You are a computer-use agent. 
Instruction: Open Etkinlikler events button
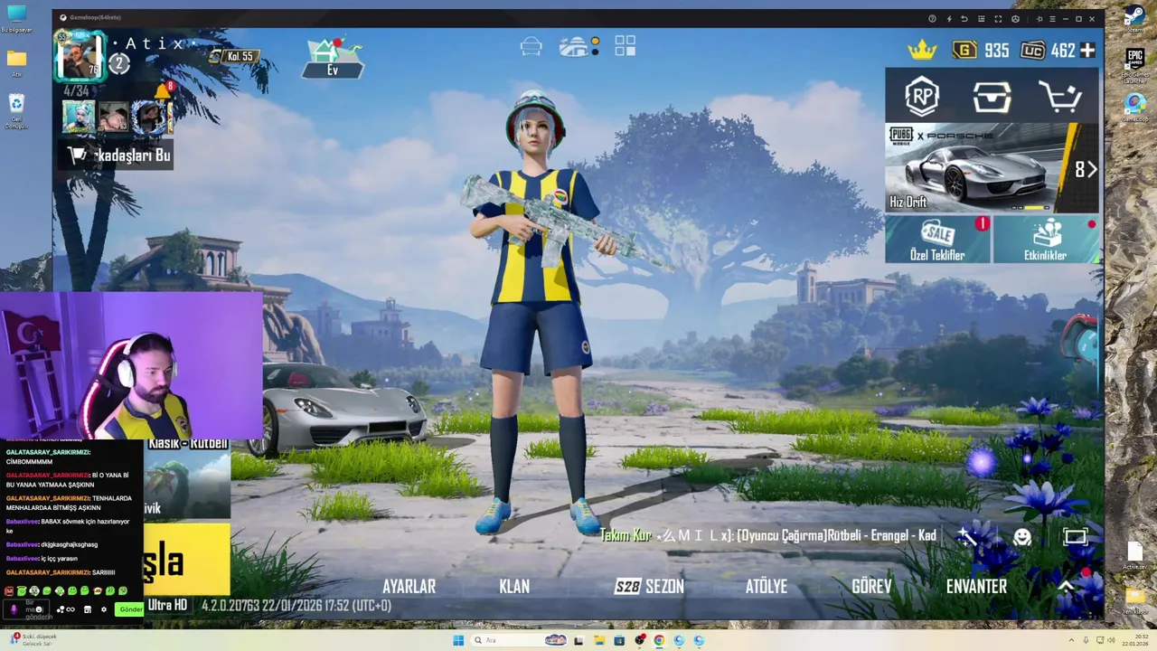1046,240
